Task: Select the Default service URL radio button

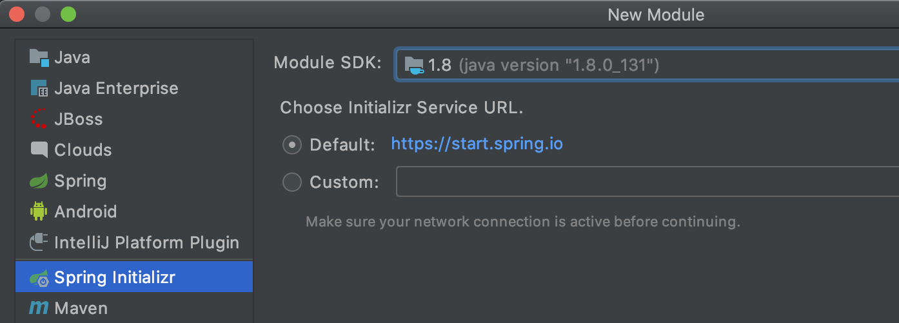Action: 292,145
